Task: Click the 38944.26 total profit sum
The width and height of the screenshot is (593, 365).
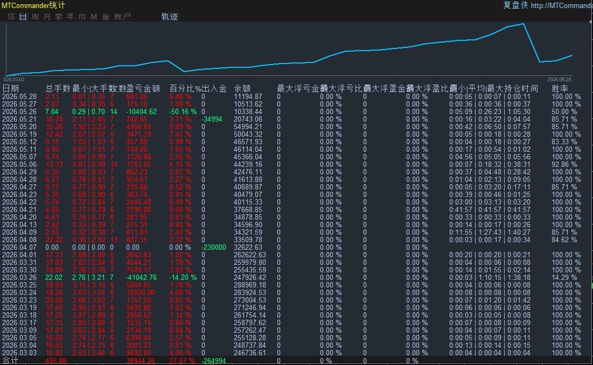Action: 141,361
